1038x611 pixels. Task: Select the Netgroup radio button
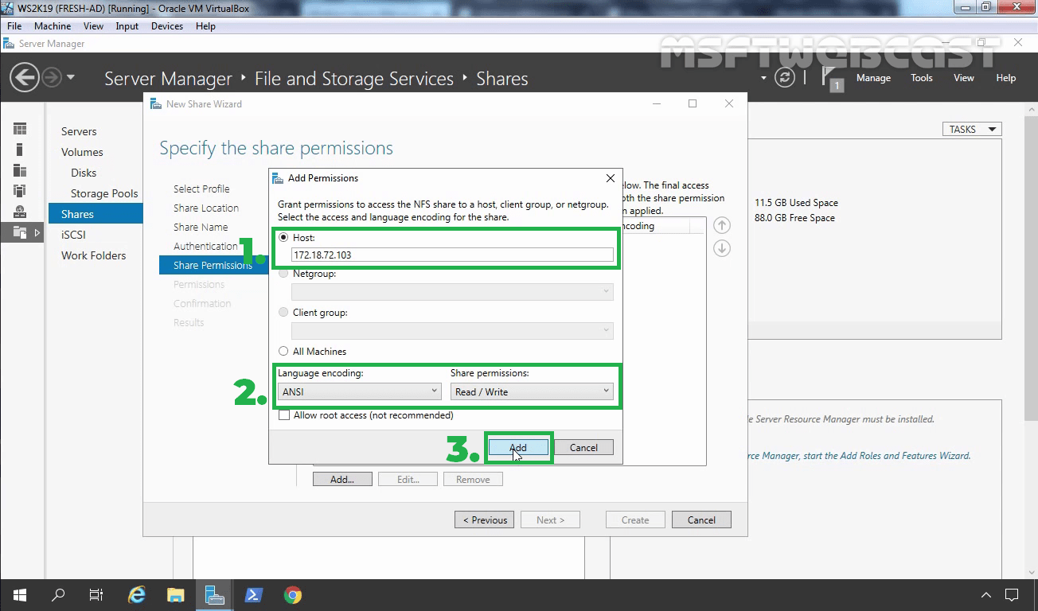[283, 273]
